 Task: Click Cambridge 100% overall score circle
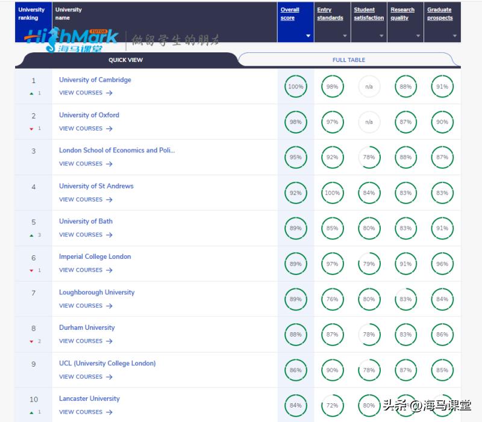tap(296, 87)
